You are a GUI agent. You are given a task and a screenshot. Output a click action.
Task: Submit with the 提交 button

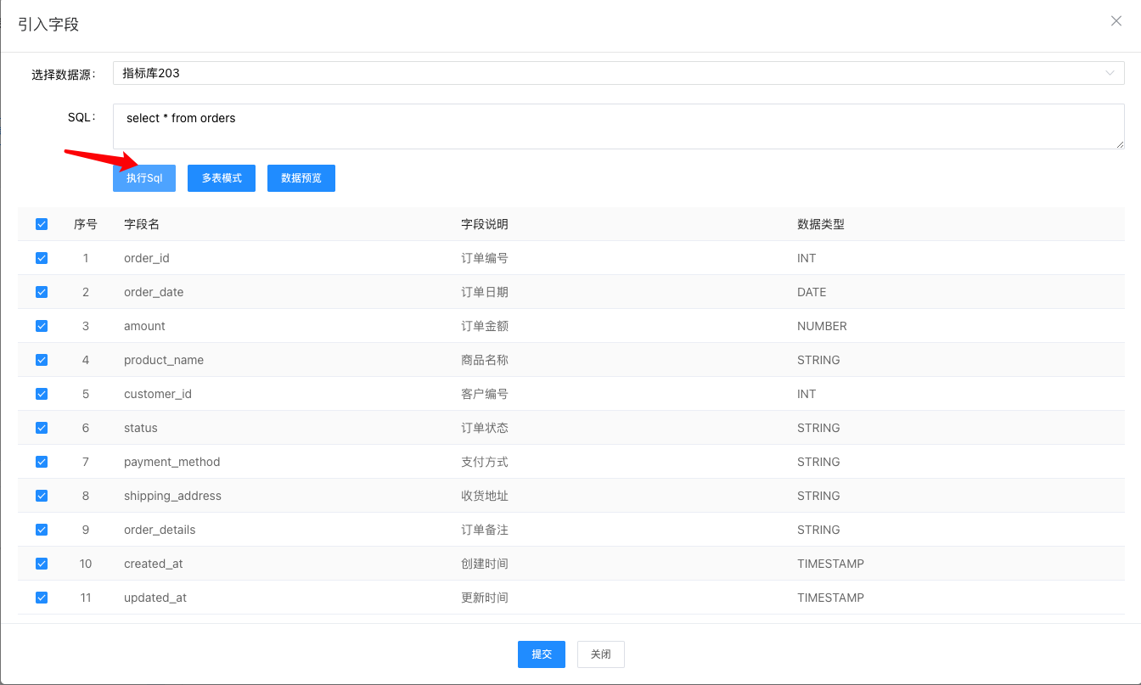(542, 654)
